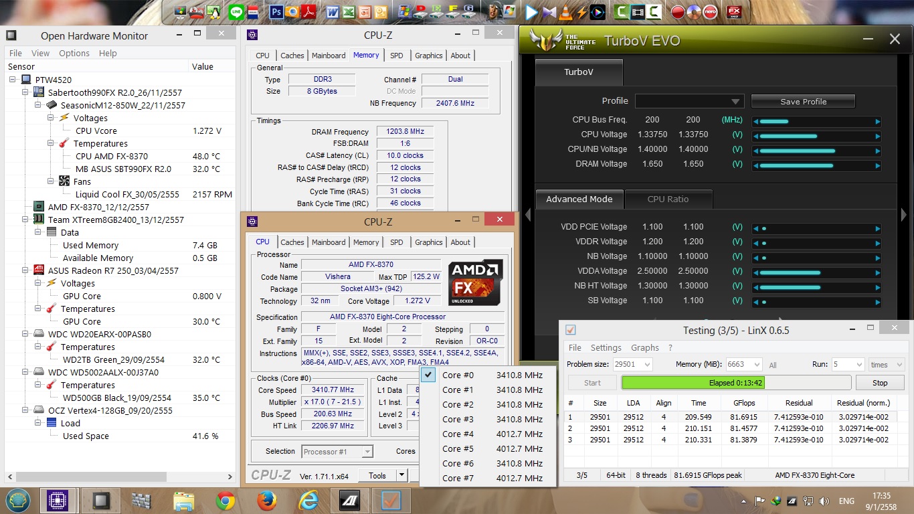Switch to LinX via its taskbar icon
This screenshot has width=914, height=514.
tap(391, 500)
